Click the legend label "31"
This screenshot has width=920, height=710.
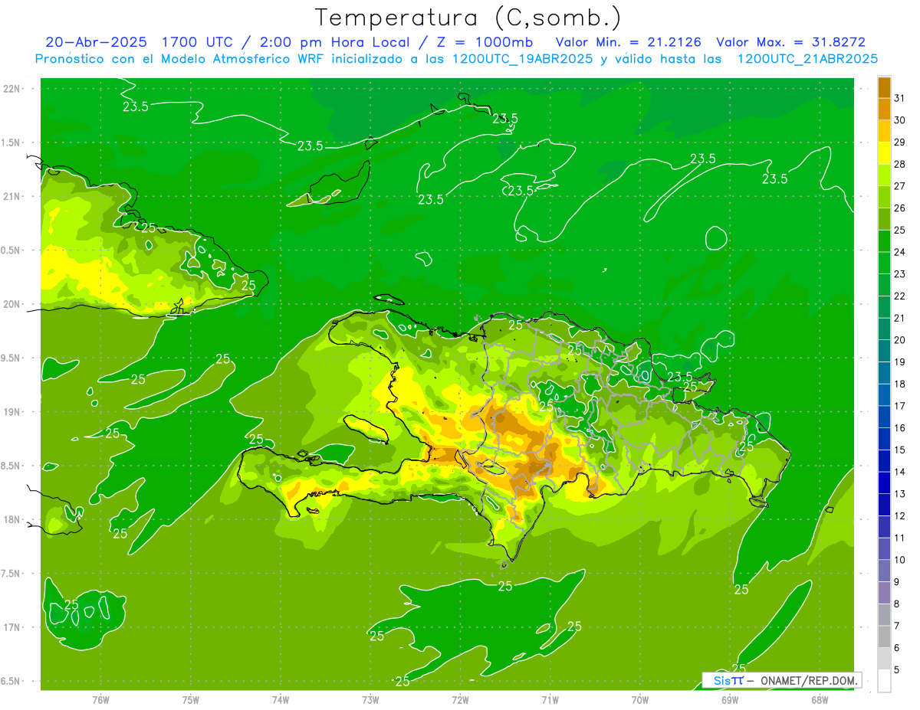pos(900,98)
